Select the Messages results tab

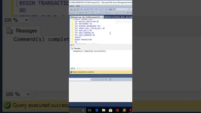point(76,48)
